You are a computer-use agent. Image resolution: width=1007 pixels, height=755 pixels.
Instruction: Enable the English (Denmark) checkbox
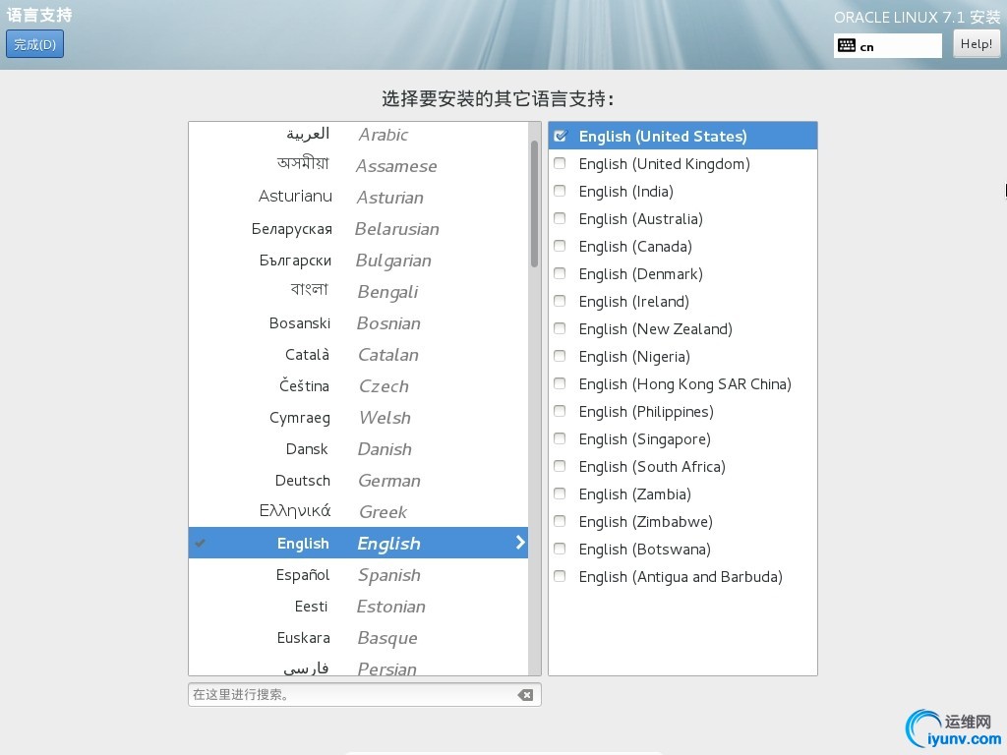(x=560, y=274)
